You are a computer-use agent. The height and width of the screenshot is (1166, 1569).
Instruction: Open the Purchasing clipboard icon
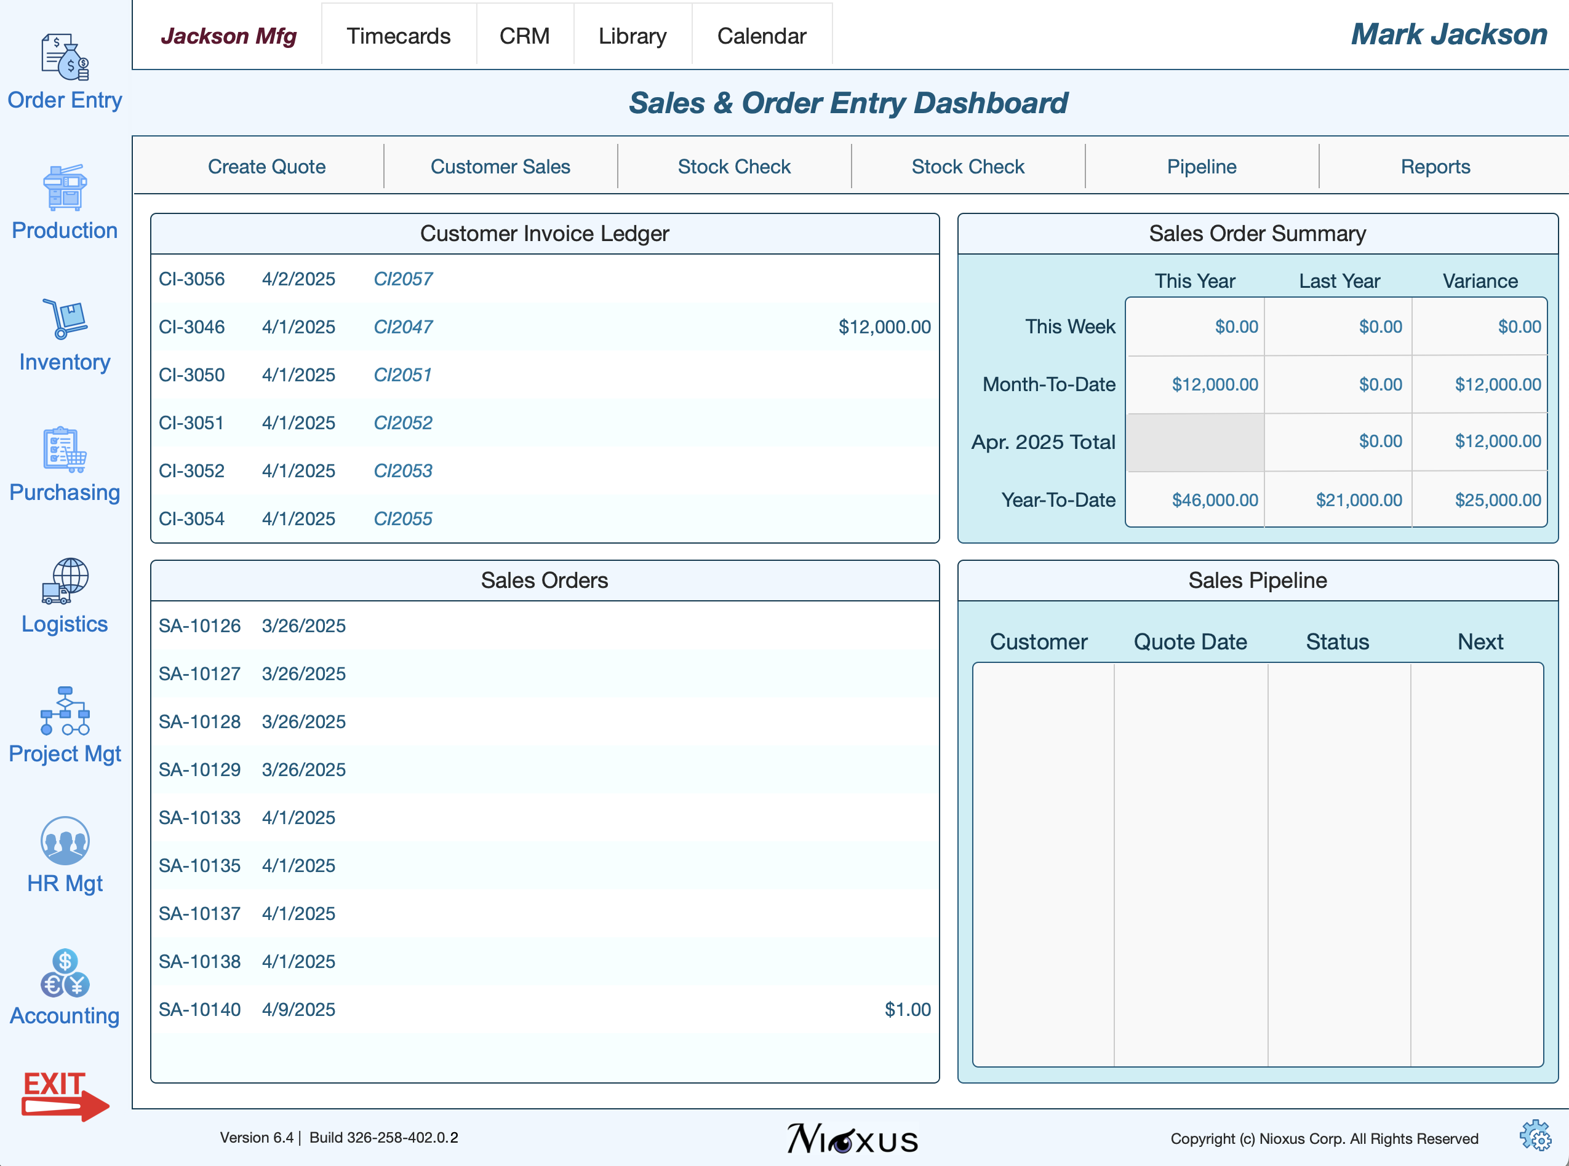coord(64,450)
